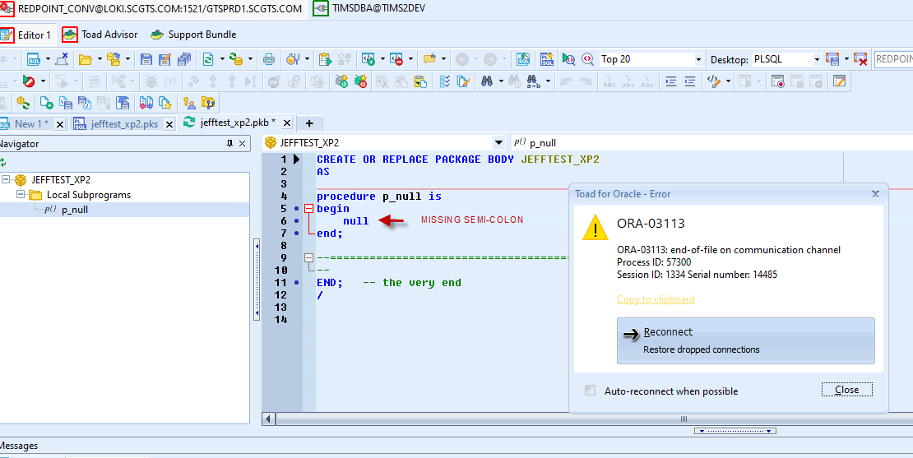Click the save file floppy icon
Image resolution: width=913 pixels, height=458 pixels.
pyautogui.click(x=146, y=59)
